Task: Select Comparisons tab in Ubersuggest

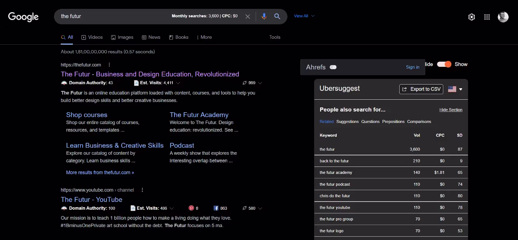Action: point(419,121)
